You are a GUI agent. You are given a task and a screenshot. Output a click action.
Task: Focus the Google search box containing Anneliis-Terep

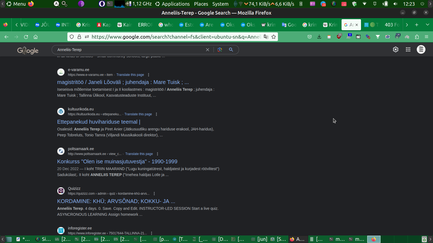pyautogui.click(x=130, y=50)
